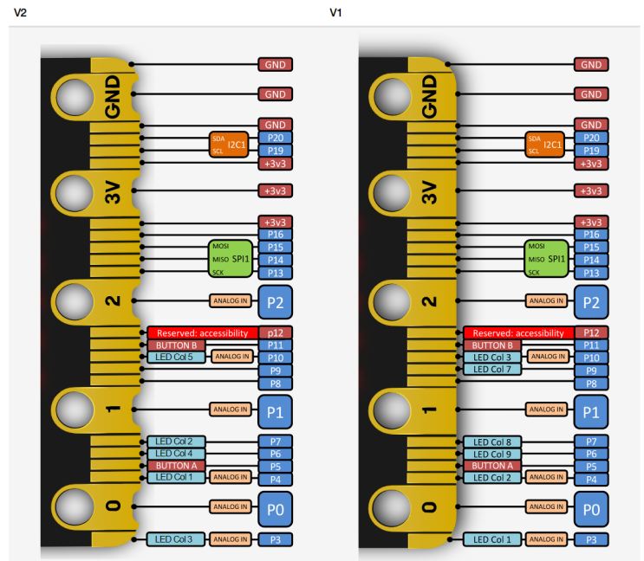Click P14 pin label in V2 diagram
This screenshot has height=561, width=644.
tap(276, 260)
